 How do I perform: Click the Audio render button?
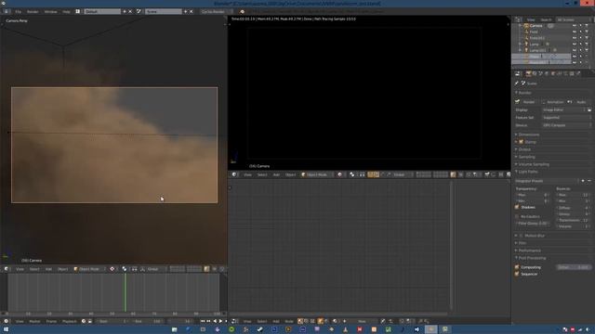579,102
